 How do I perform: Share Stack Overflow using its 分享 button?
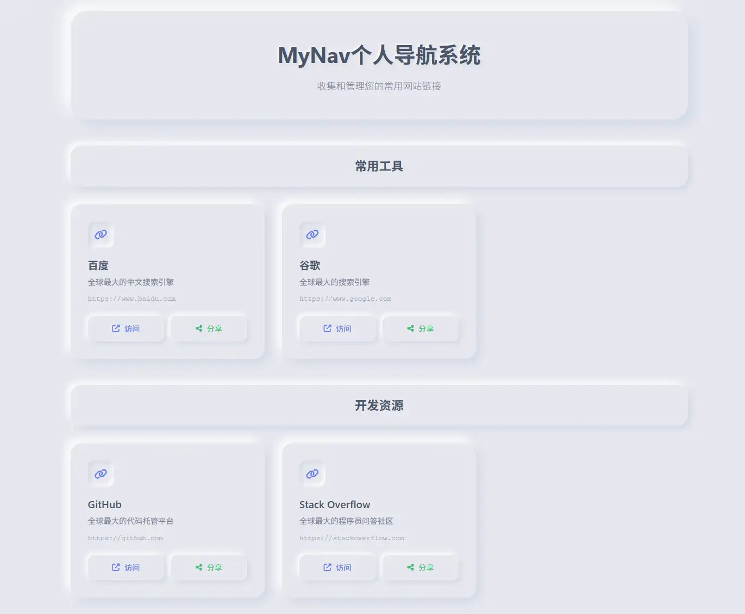(x=421, y=567)
